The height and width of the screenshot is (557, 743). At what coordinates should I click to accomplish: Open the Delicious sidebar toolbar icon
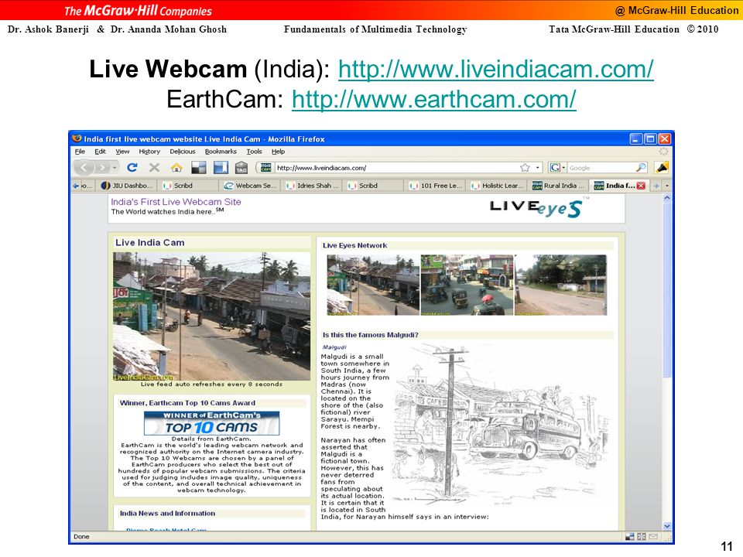click(221, 167)
